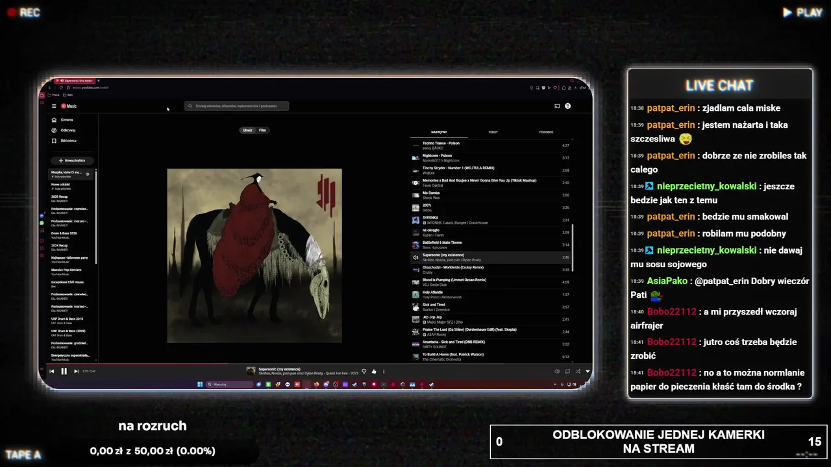The height and width of the screenshot is (467, 831).
Task: Open Messenger in the browser sidebar
Action: pyautogui.click(x=42, y=215)
